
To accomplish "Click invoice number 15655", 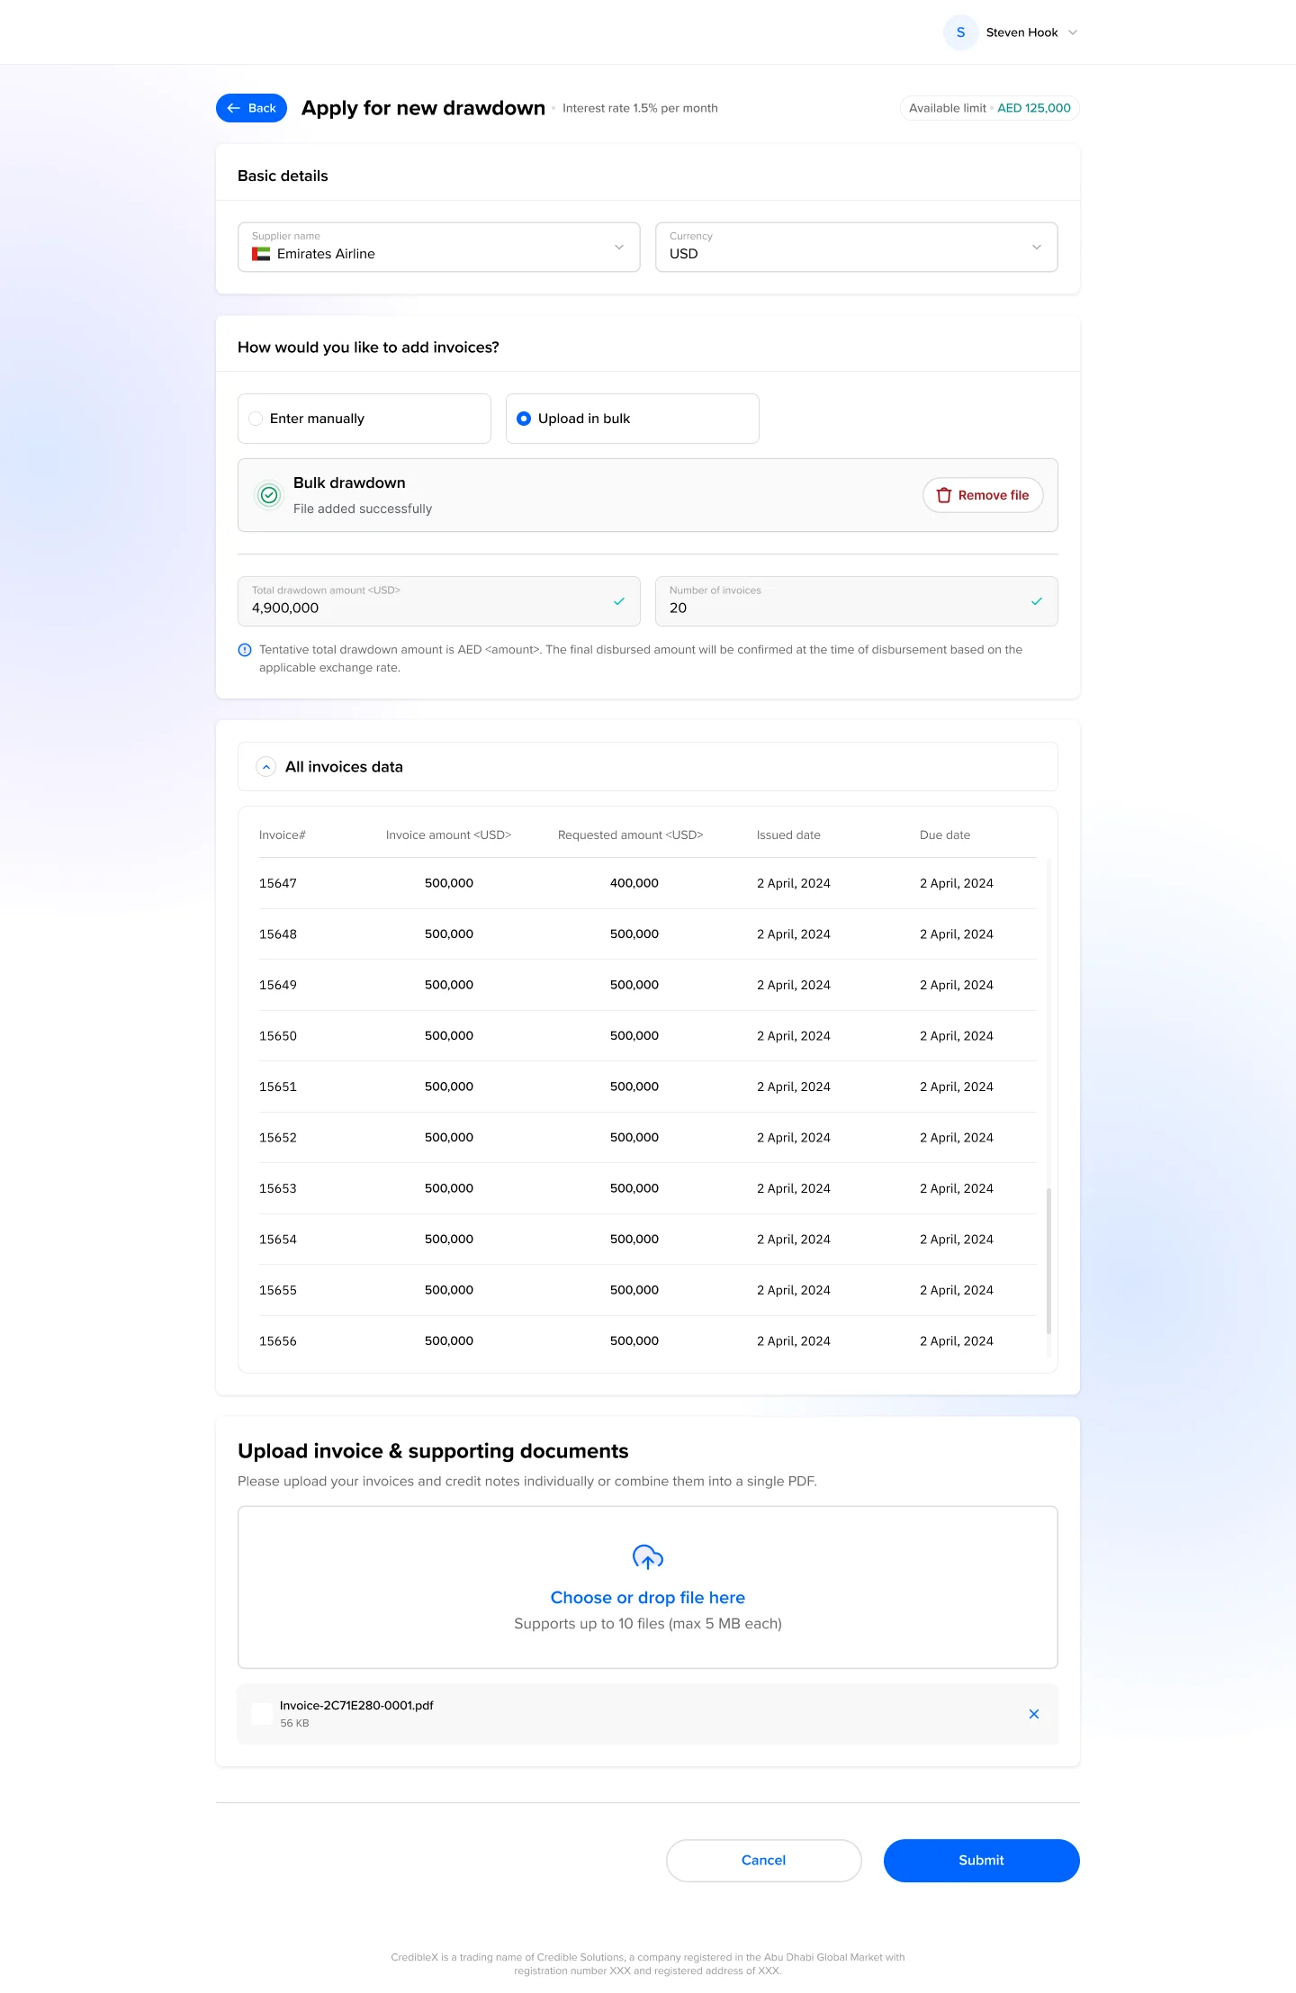I will pos(278,1290).
